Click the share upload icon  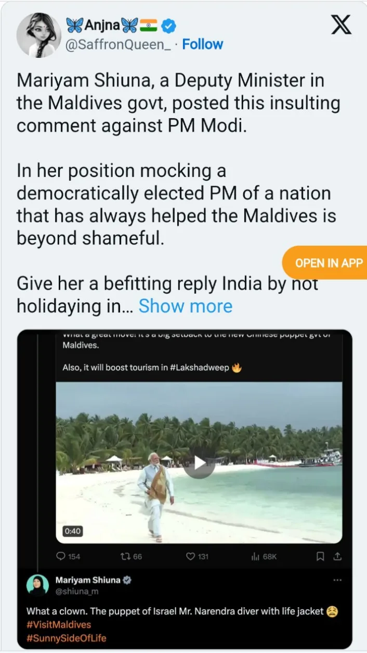337,556
